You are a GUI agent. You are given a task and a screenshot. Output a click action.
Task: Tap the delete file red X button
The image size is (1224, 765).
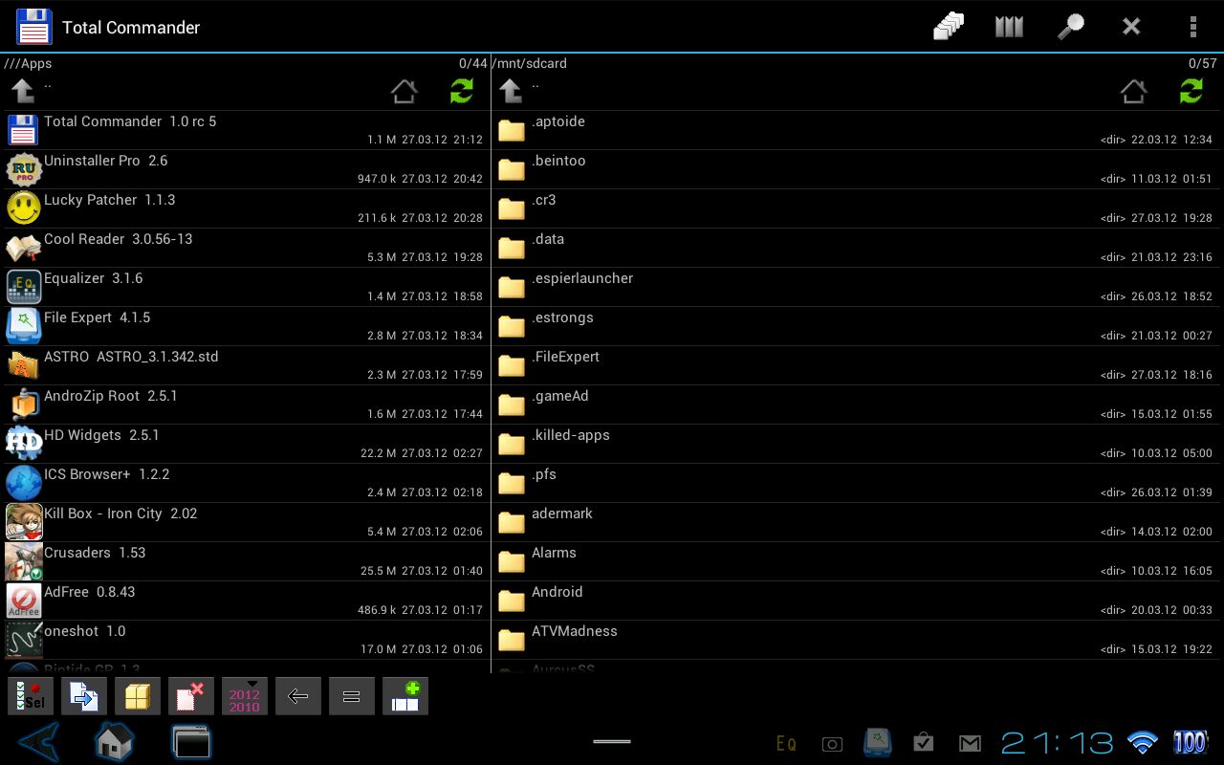191,696
